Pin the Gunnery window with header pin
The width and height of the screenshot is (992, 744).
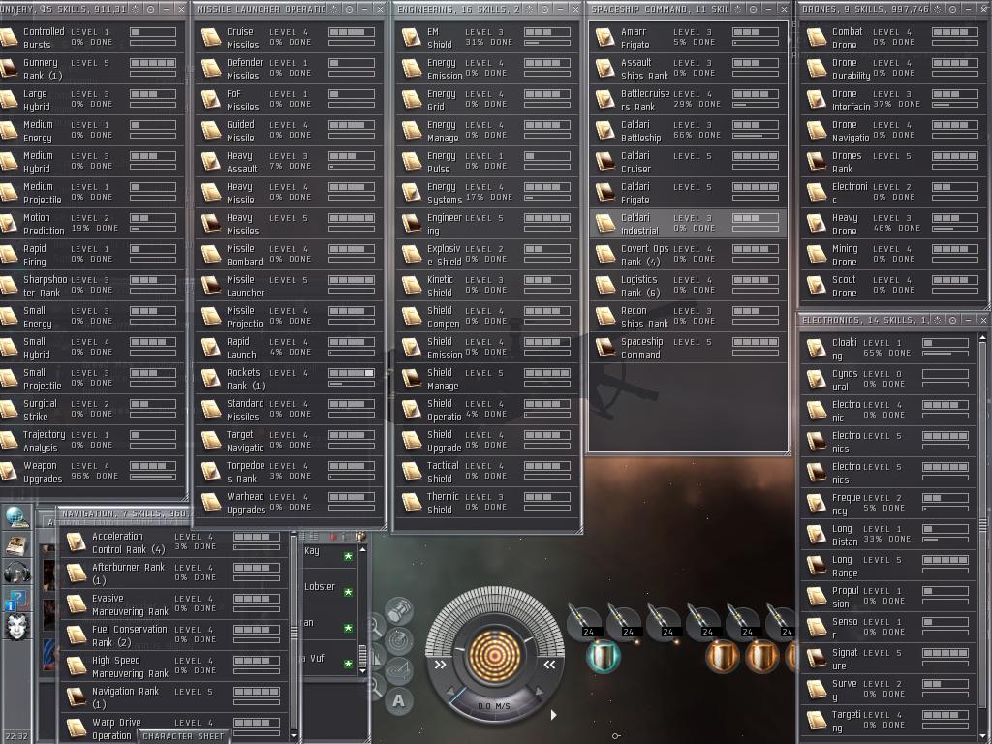point(150,9)
